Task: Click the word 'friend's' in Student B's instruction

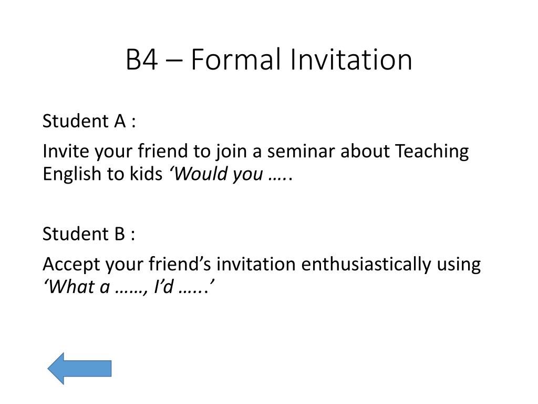Action: click(180, 264)
